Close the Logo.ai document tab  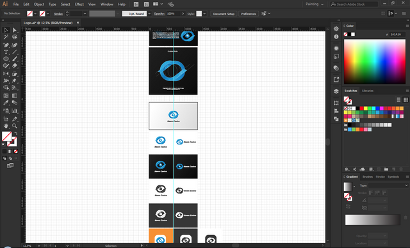pyautogui.click(x=78, y=22)
